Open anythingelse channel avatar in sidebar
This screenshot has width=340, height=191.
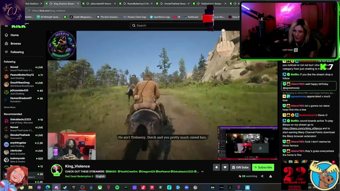(x=6, y=144)
